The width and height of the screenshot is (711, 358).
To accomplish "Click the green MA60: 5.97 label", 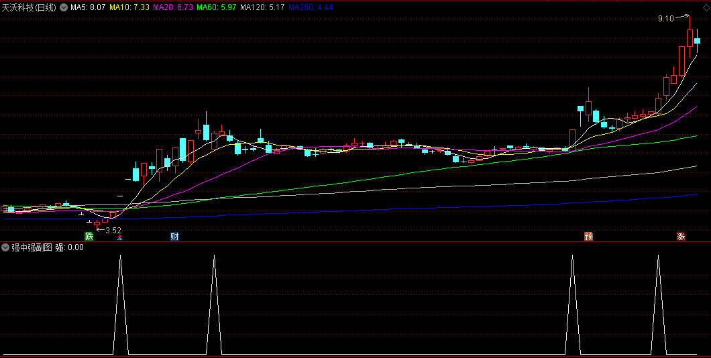I will coord(217,7).
